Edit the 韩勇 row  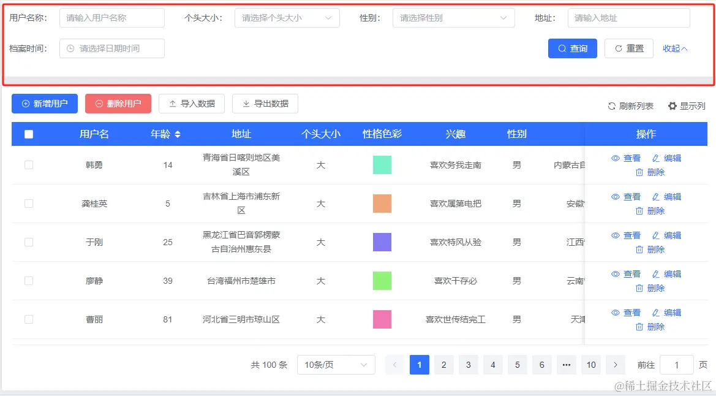tap(666, 158)
